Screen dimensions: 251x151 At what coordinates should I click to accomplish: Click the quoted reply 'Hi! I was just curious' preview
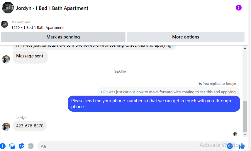point(169,92)
